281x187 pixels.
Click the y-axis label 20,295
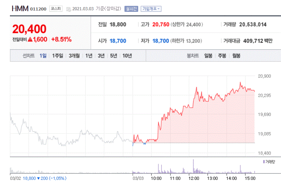264,96
